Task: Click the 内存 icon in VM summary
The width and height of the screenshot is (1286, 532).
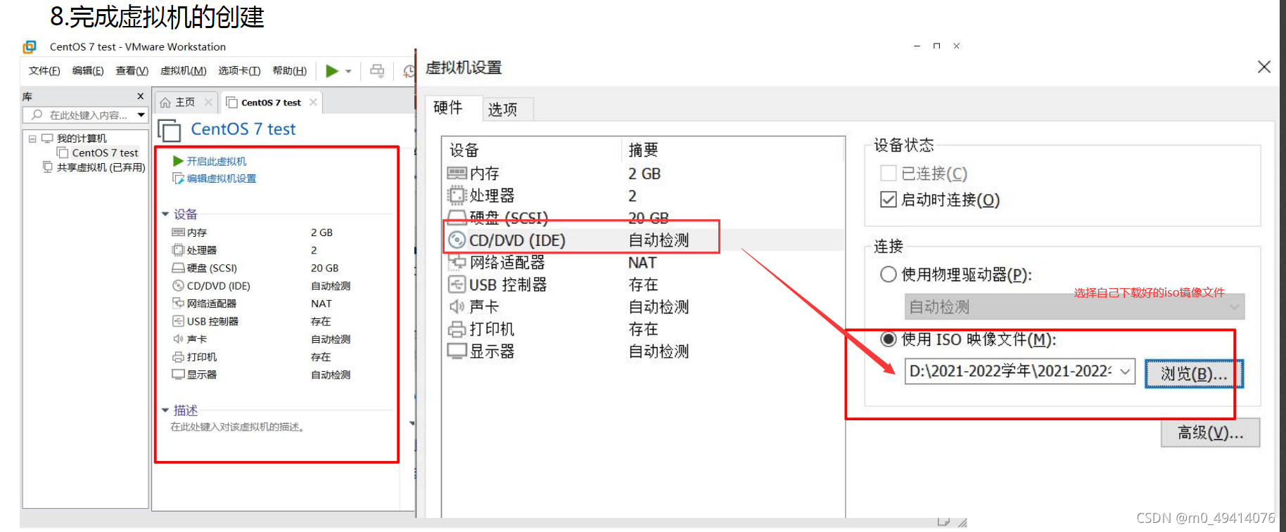Action: click(178, 233)
